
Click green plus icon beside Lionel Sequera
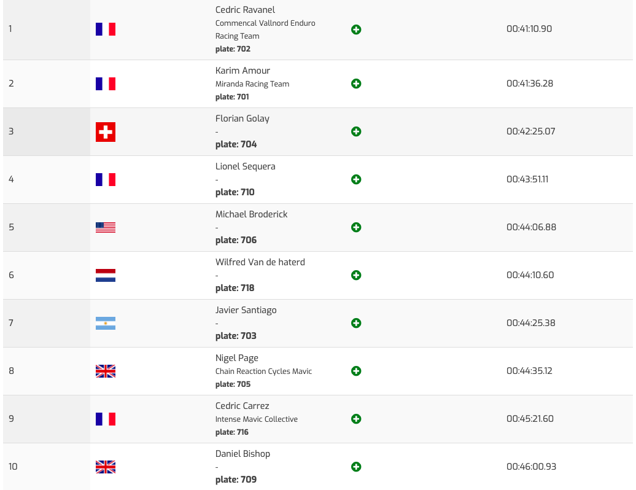pos(356,179)
